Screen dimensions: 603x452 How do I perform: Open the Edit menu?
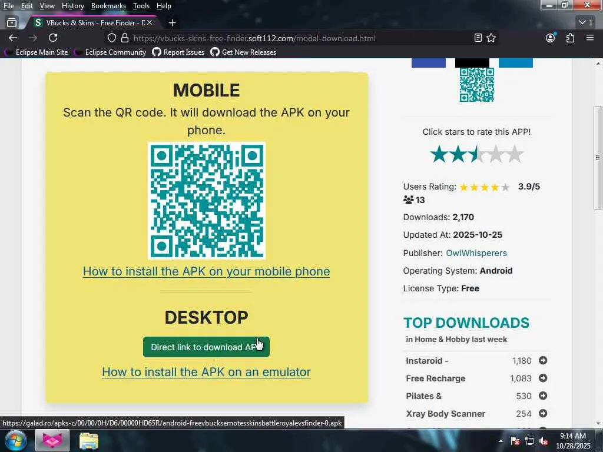point(27,6)
